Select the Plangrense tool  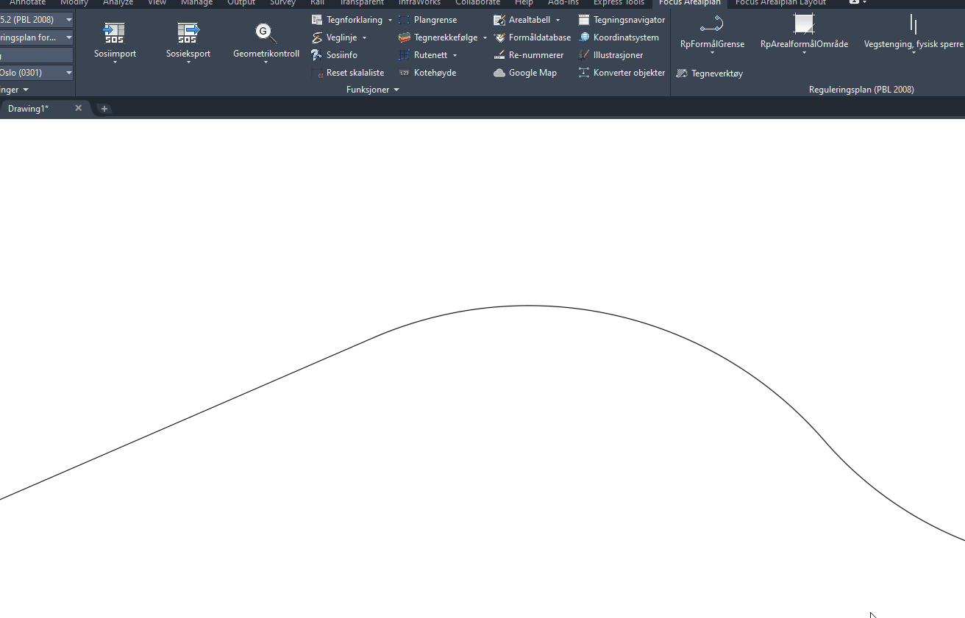coord(428,20)
